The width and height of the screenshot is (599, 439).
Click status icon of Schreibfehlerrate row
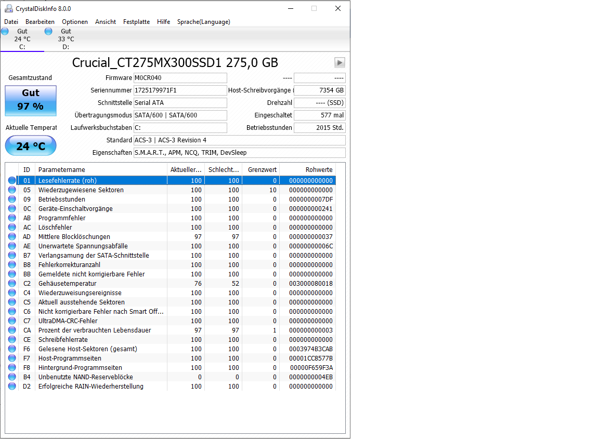pyautogui.click(x=12, y=339)
